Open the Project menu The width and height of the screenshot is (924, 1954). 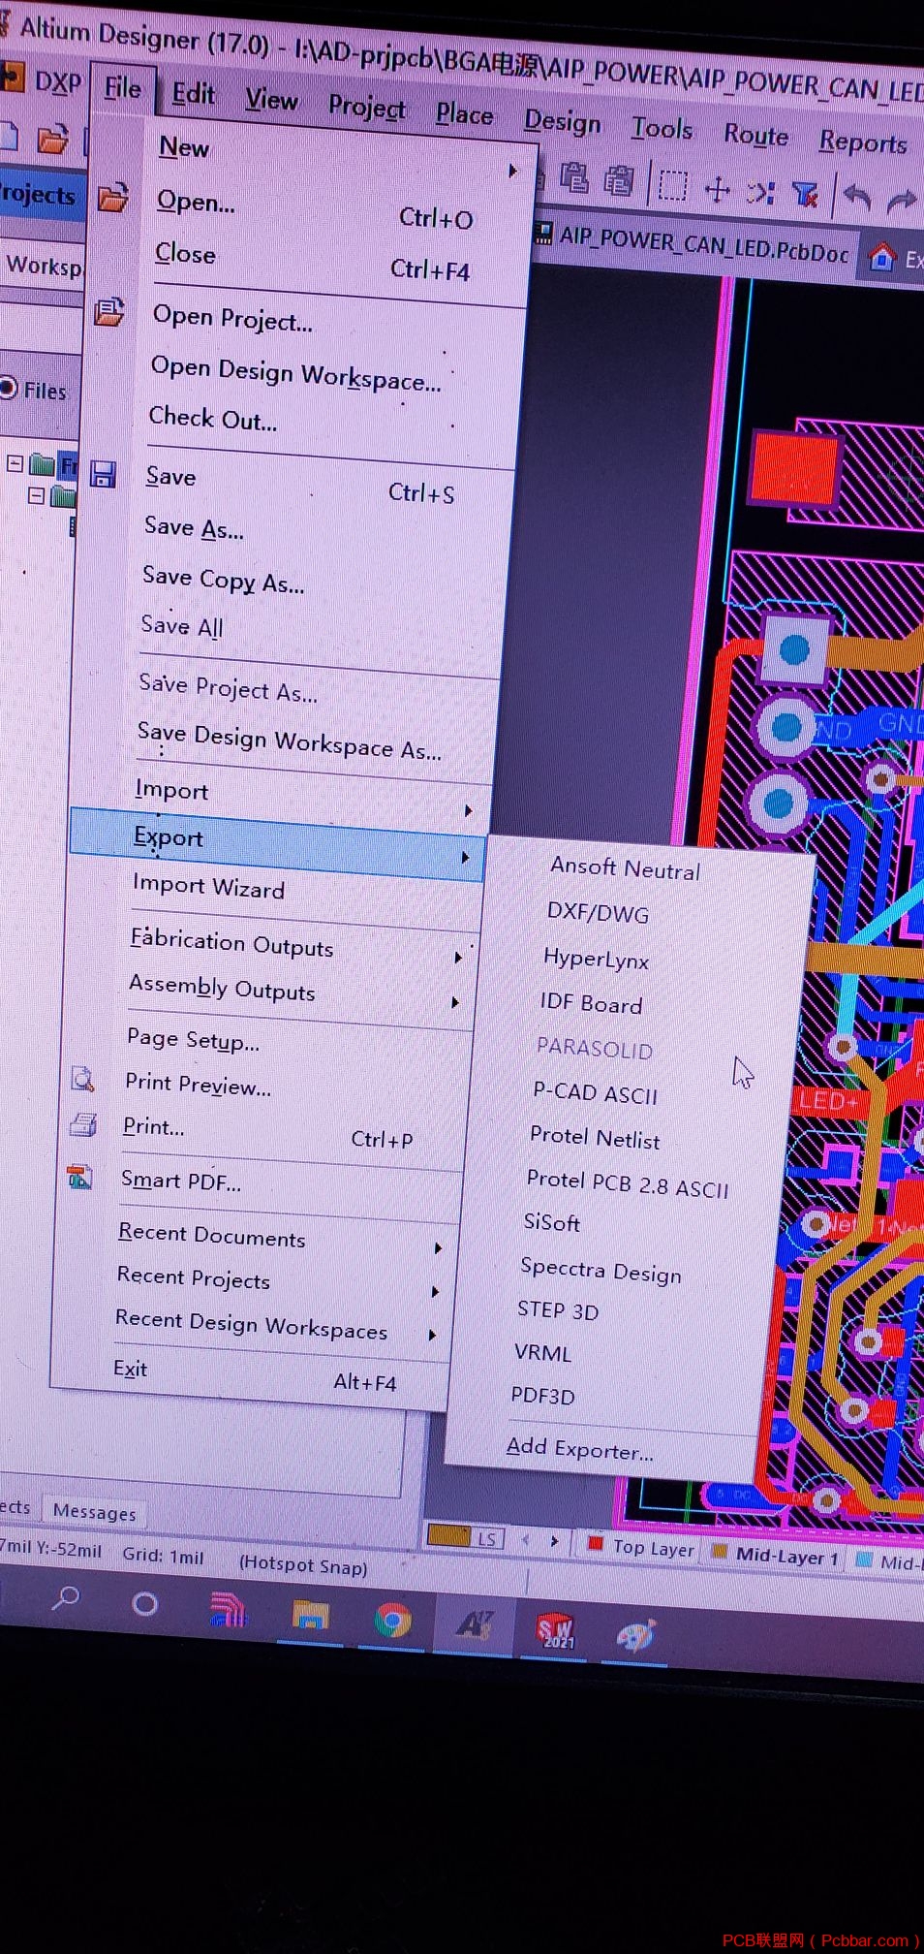[366, 107]
